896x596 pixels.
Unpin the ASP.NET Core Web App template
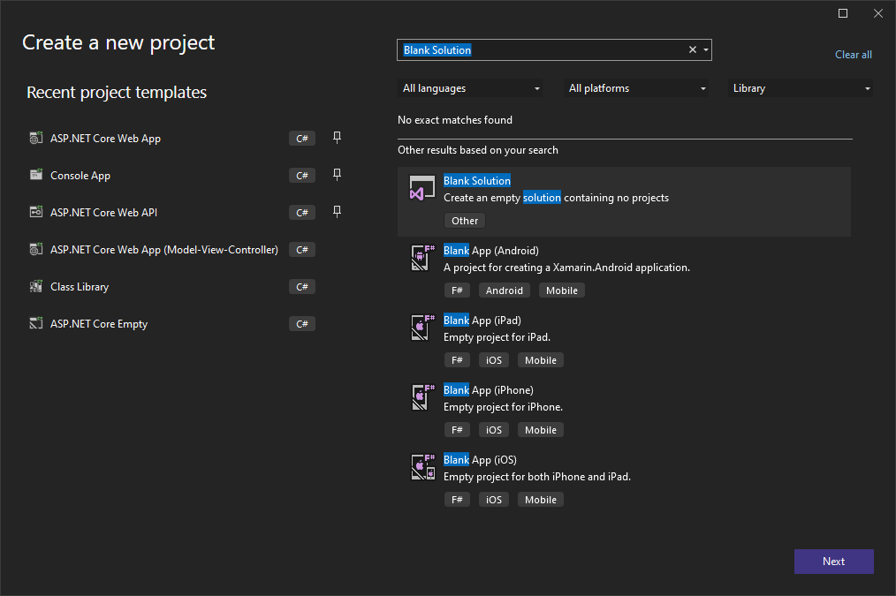(338, 138)
